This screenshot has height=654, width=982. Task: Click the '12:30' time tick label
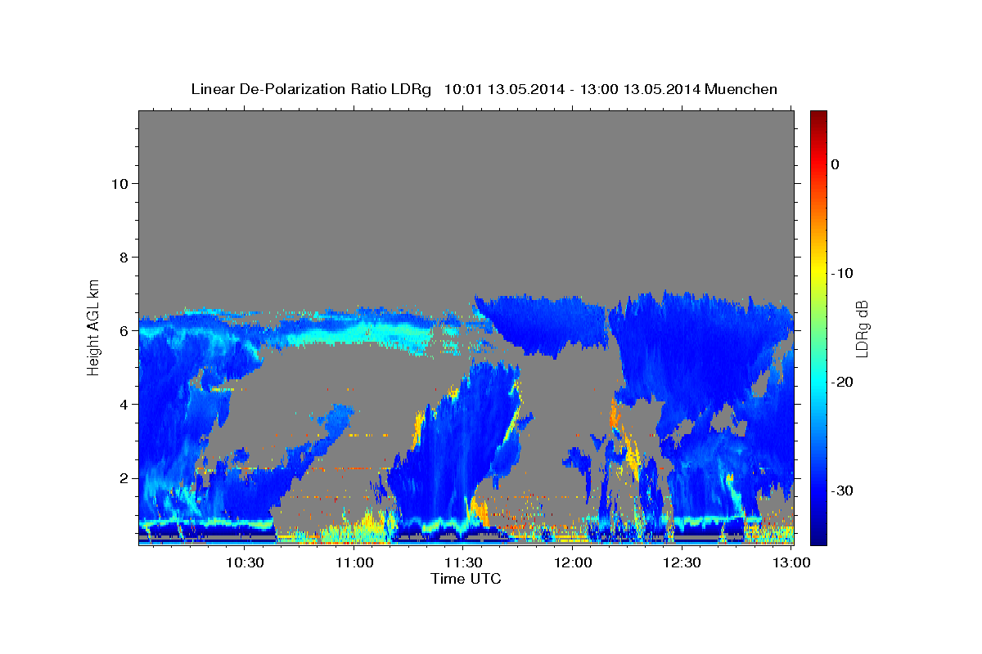pos(682,562)
